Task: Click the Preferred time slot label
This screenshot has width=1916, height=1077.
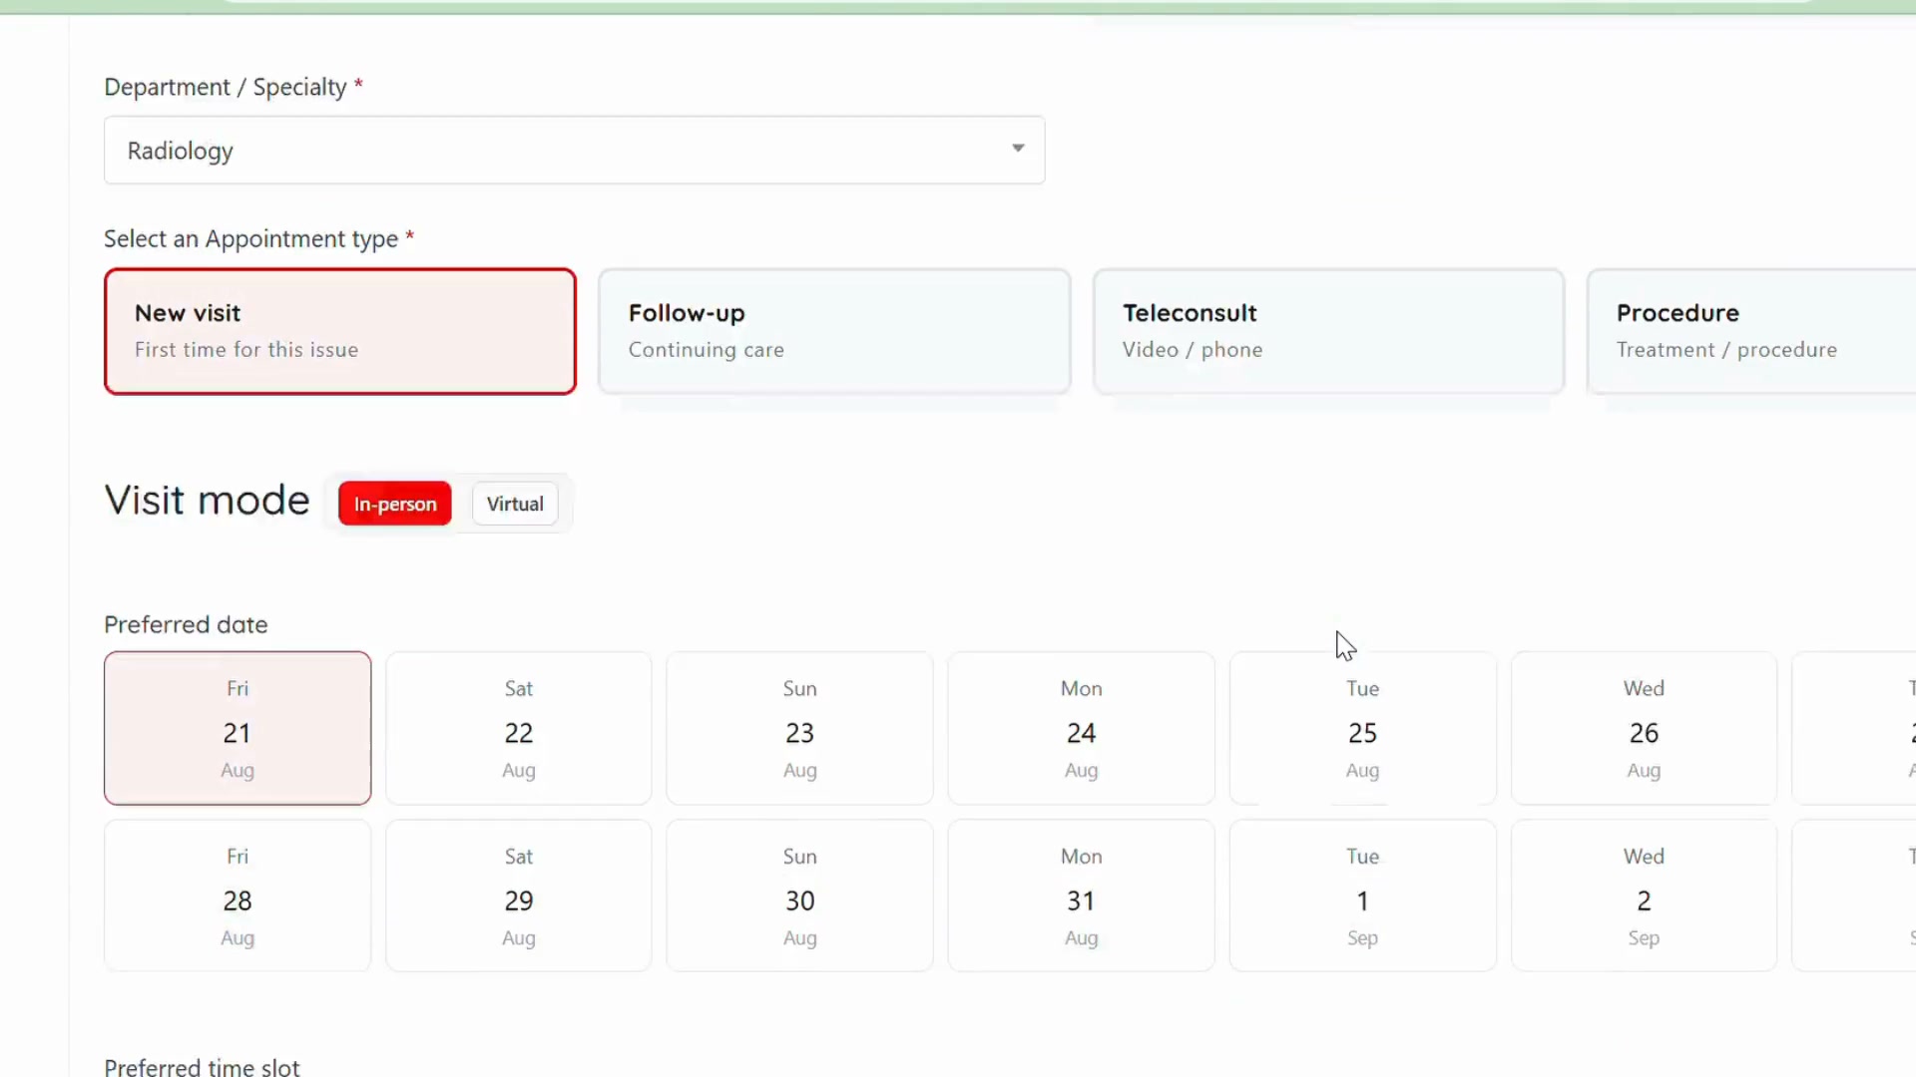Action: point(202,1066)
